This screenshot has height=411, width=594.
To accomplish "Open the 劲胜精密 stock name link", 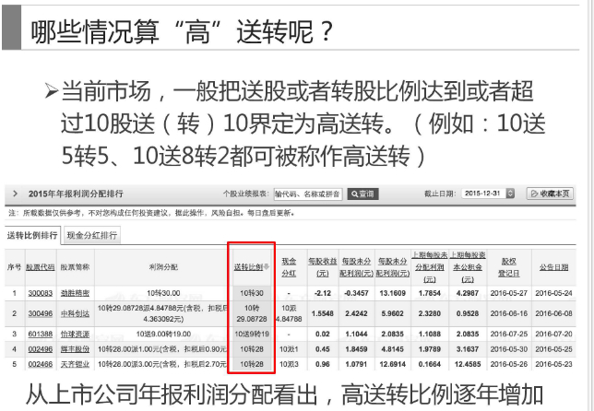I will [75, 293].
